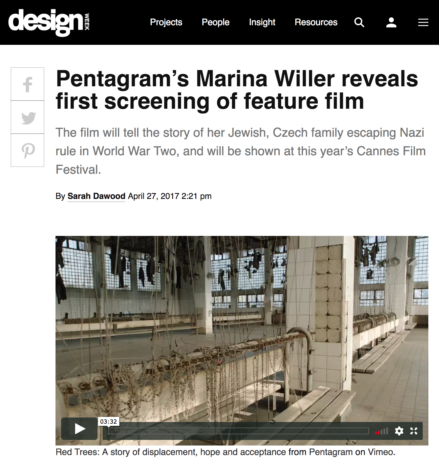This screenshot has height=464, width=439.
Task: Toggle fullscreen for the Vimeo video
Action: (x=414, y=431)
